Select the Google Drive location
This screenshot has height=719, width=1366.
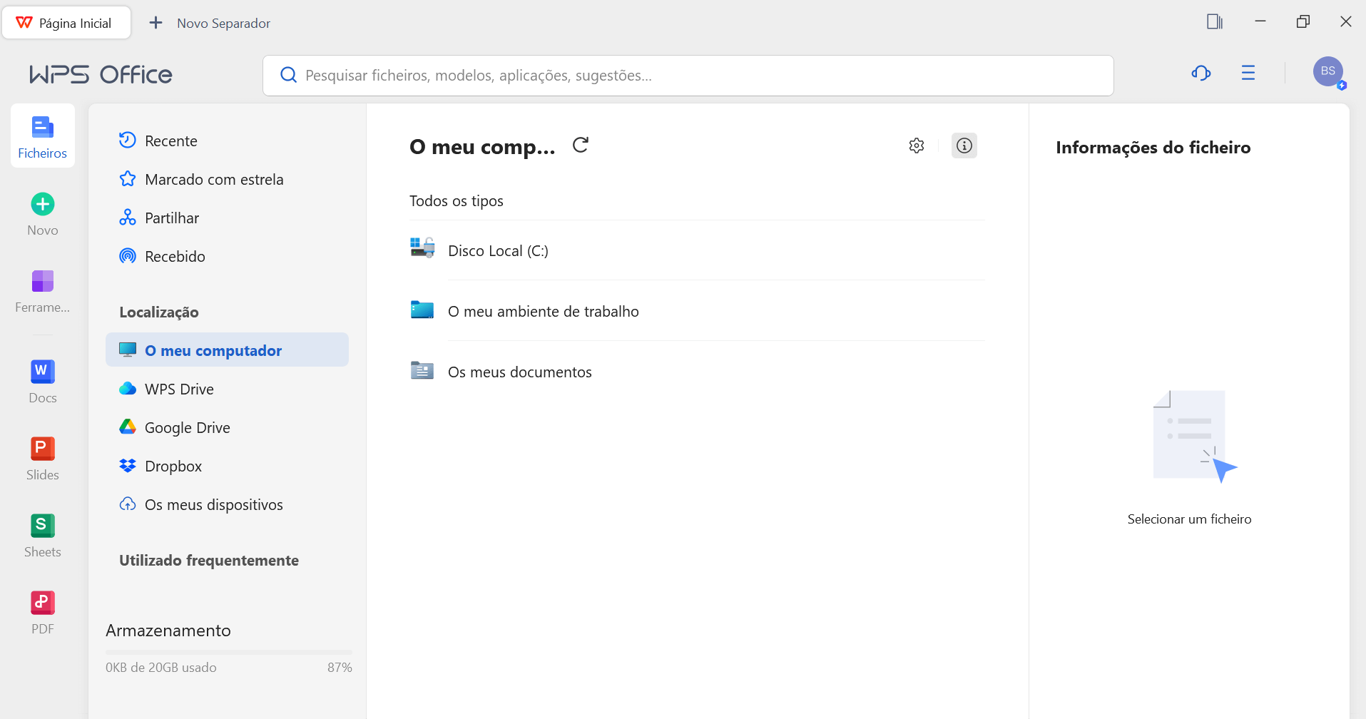(x=187, y=427)
